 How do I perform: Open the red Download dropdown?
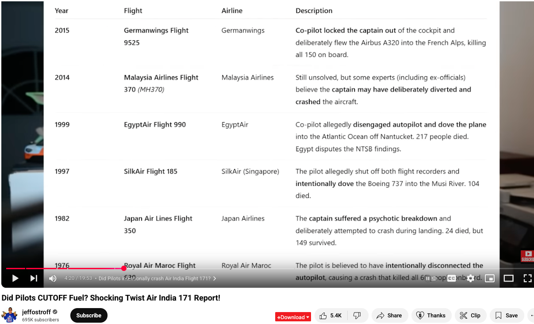tap(293, 317)
